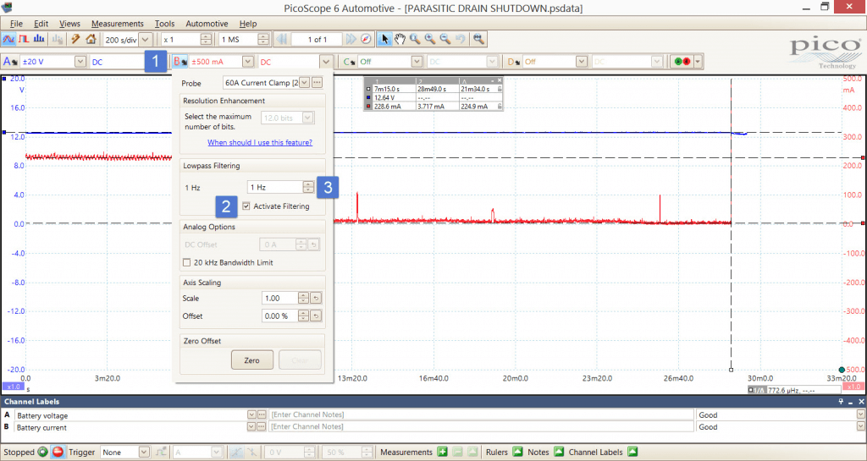Viewport: 867px width, 461px height.
Task: Switch to Spectrum mode icon
Action: 39,39
